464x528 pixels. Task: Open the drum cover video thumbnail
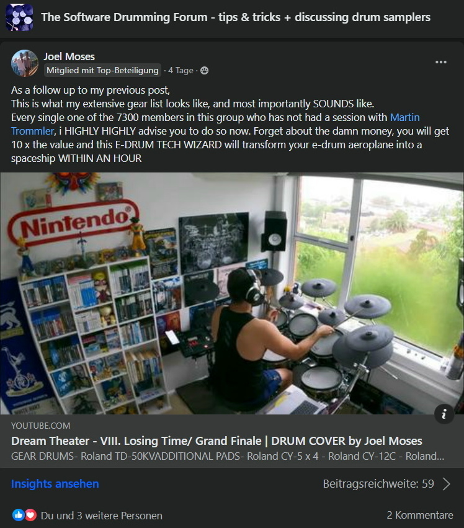pyautogui.click(x=232, y=293)
